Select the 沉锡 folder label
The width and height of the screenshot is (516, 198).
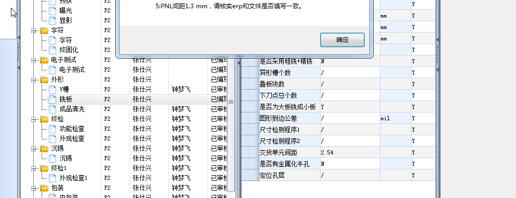pos(57,149)
